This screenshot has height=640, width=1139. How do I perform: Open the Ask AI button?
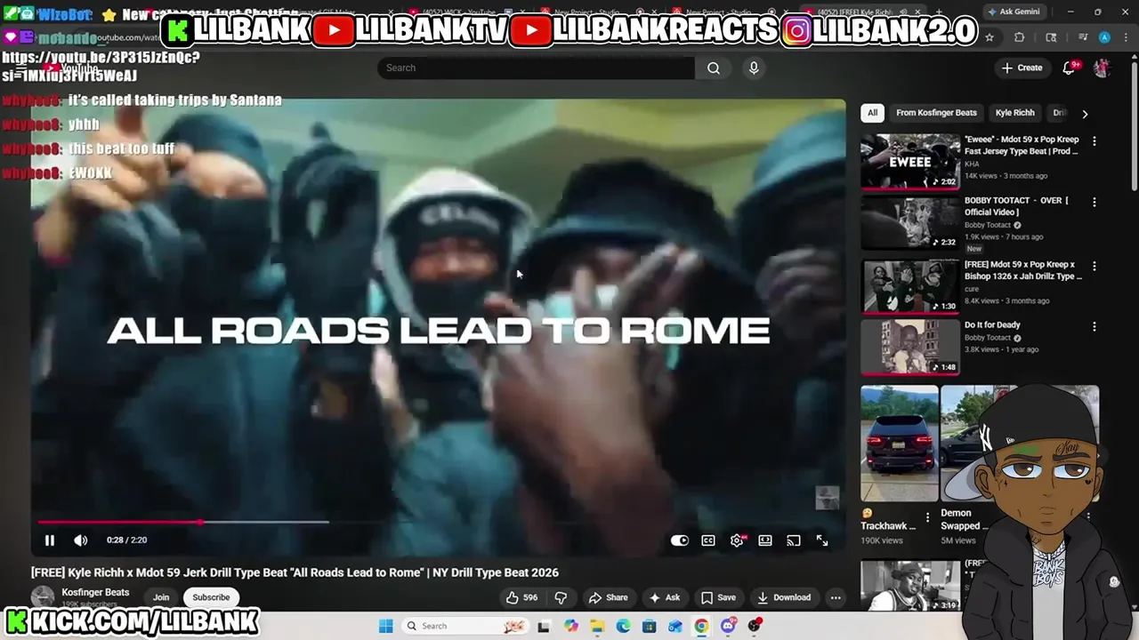point(665,597)
